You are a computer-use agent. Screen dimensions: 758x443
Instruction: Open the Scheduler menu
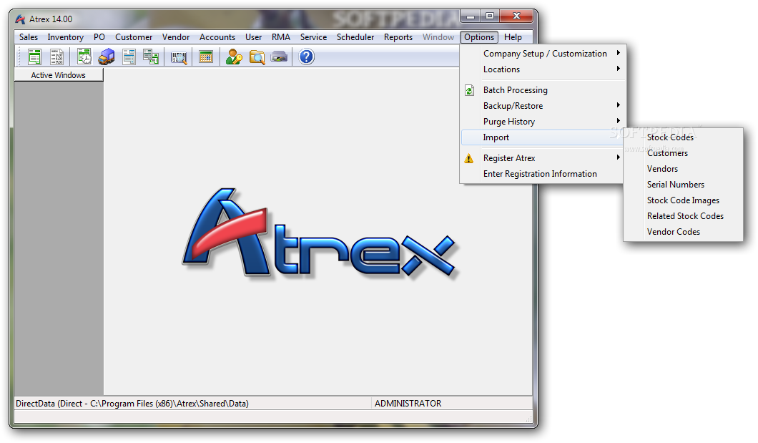pos(355,37)
